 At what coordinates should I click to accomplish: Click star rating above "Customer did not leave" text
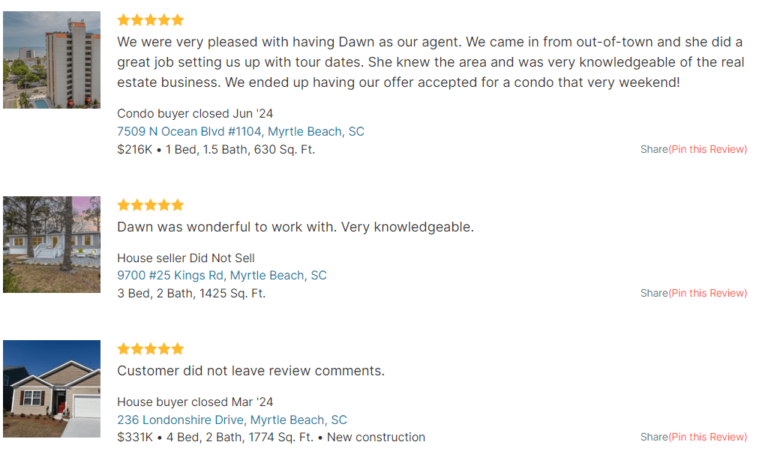(x=150, y=349)
